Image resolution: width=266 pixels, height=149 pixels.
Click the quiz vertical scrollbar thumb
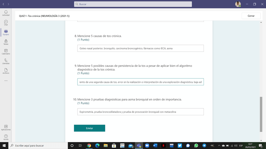click(x=261, y=114)
